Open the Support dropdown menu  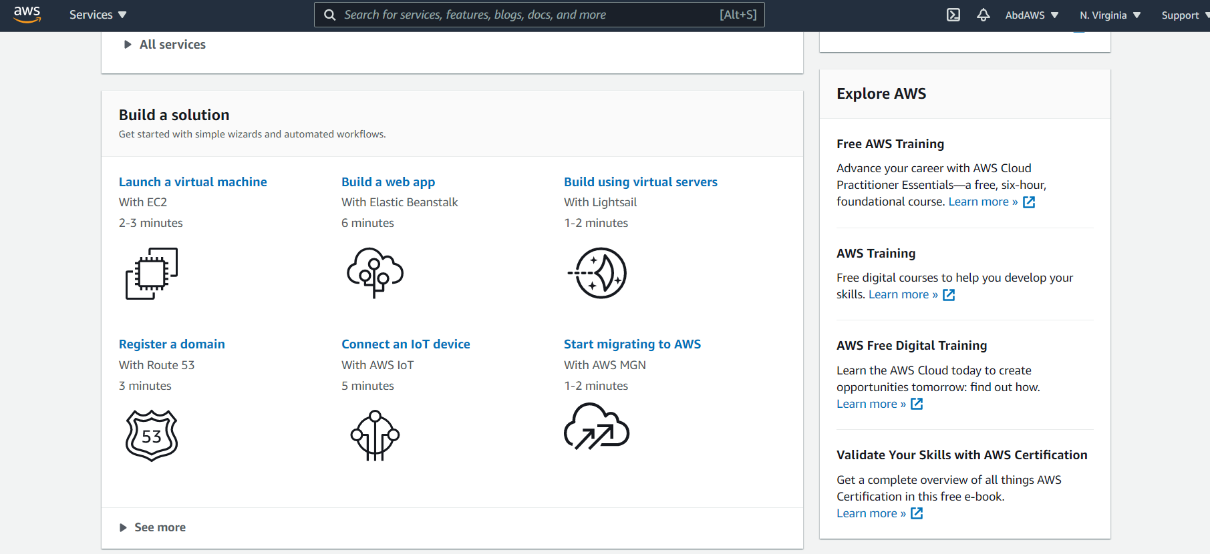(x=1185, y=15)
